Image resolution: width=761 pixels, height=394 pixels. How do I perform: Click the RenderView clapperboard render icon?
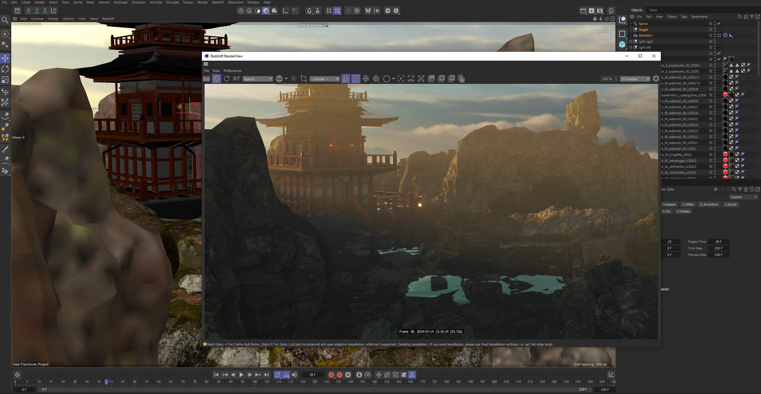206,79
